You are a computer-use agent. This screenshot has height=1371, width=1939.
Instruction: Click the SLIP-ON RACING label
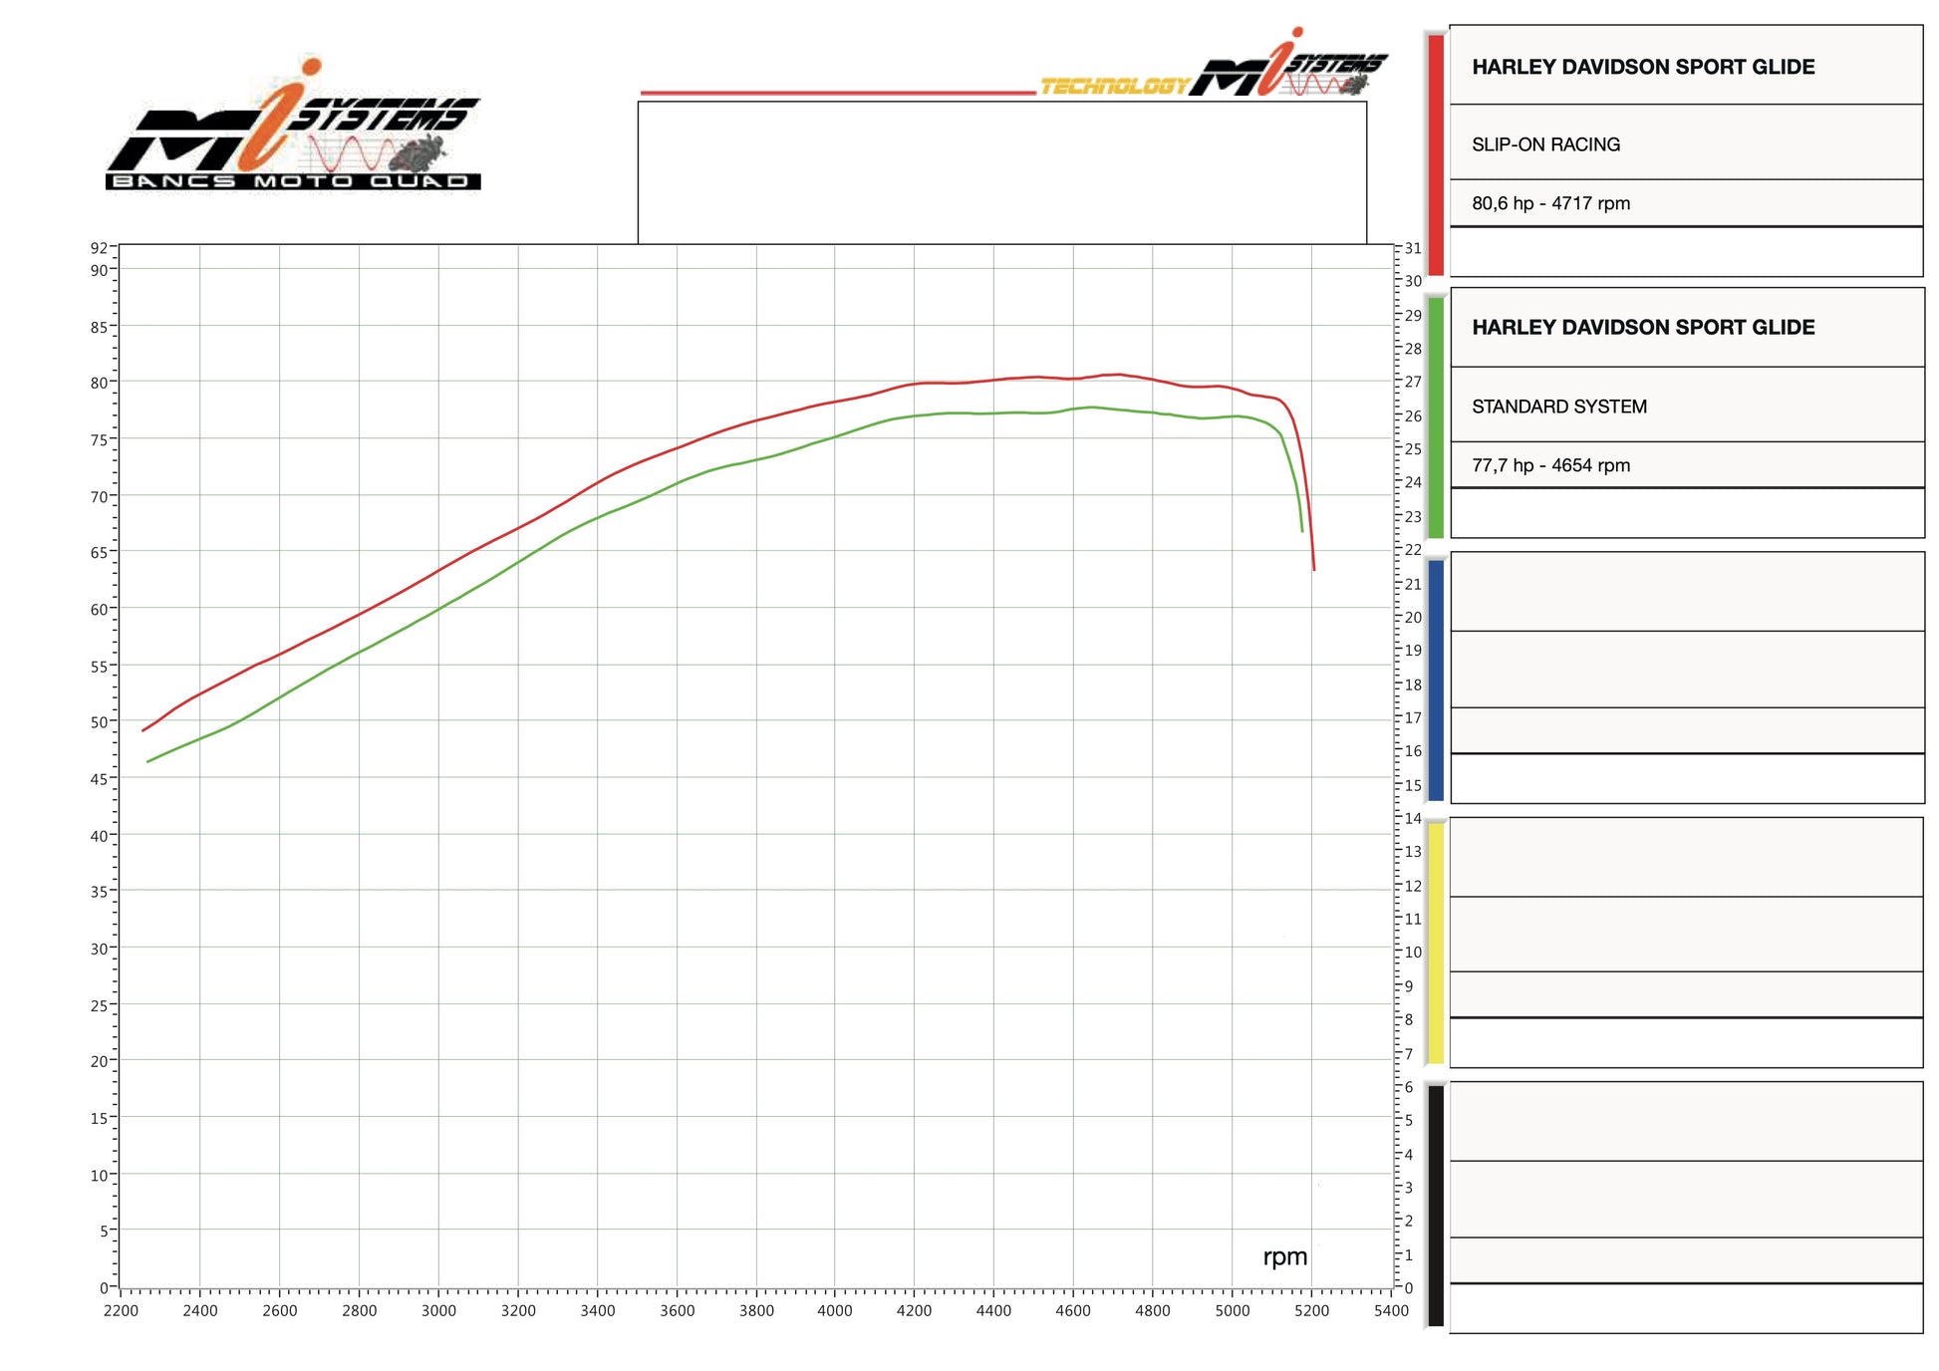(1545, 144)
